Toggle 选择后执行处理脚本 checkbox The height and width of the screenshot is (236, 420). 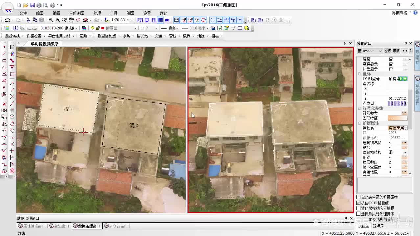[x=359, y=214]
